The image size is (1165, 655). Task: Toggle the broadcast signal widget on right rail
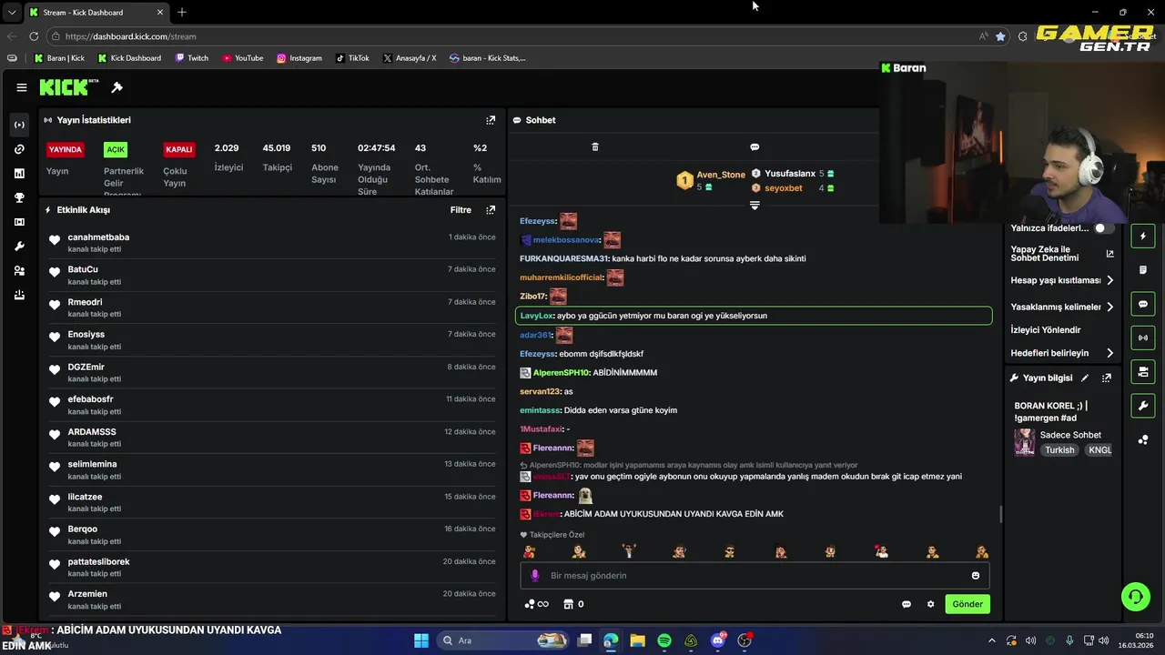tap(1143, 338)
